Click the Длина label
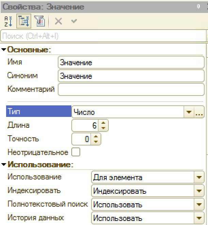This screenshot has height=225, width=208. pos(18,125)
